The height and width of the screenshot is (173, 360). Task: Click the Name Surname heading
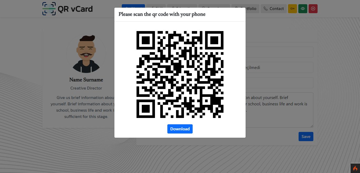point(86,80)
